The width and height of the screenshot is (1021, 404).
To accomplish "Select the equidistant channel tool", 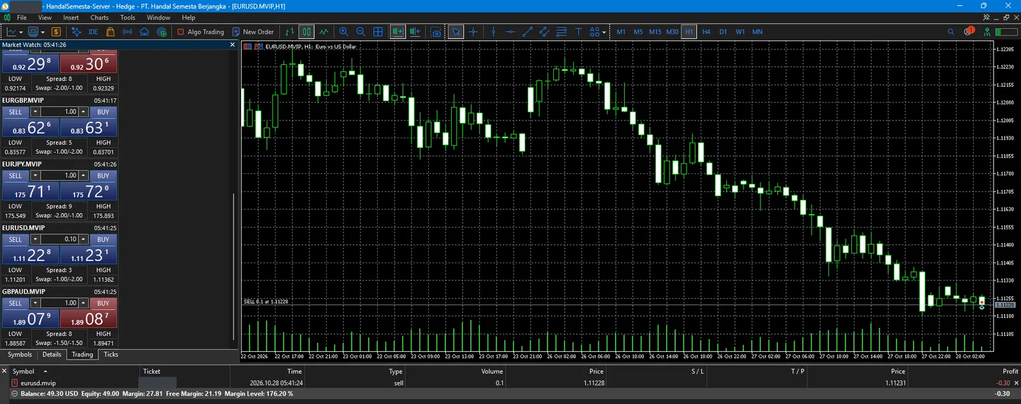I will (544, 32).
